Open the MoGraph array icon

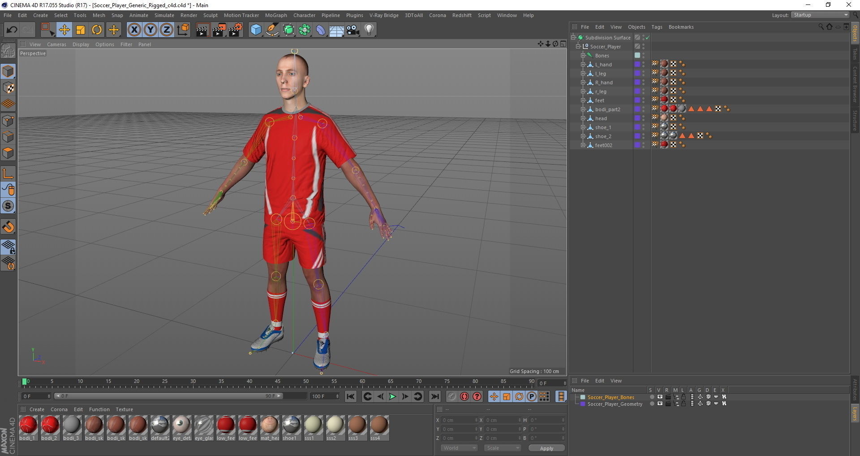coord(305,30)
